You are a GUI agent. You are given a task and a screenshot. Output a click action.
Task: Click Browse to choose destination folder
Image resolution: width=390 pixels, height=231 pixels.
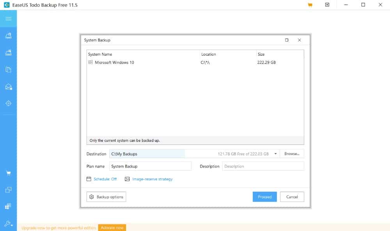tap(292, 154)
